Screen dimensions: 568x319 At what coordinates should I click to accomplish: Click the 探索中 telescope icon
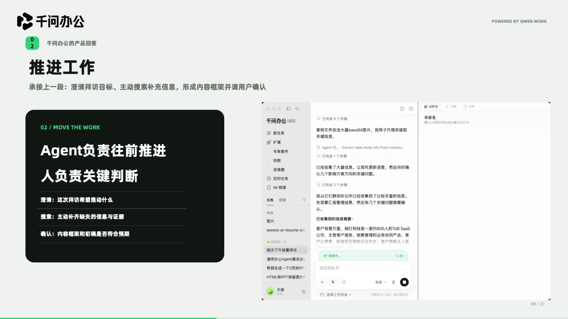[x=325, y=256]
